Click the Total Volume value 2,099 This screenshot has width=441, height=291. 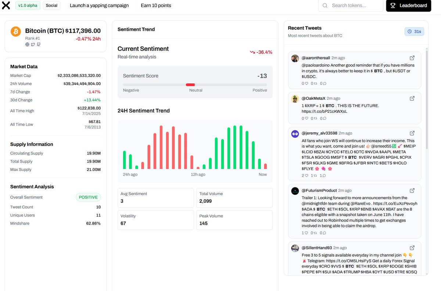point(205,201)
